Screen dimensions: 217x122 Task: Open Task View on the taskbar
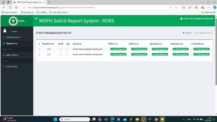point(94,119)
